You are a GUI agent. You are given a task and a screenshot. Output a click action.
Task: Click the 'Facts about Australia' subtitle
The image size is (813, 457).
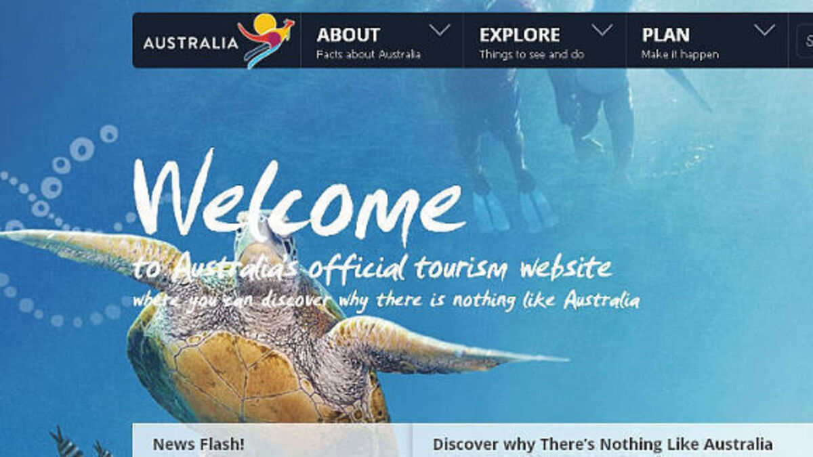[369, 55]
